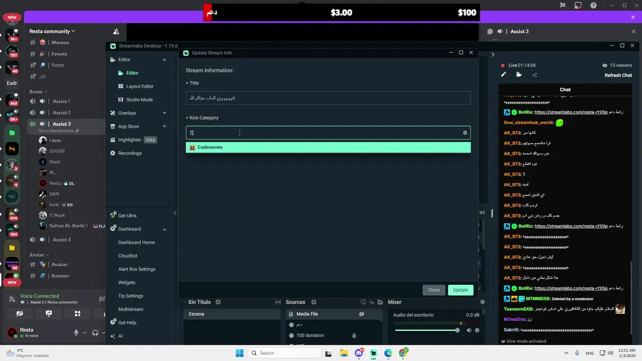Open Dashboard Home link

pos(136,243)
